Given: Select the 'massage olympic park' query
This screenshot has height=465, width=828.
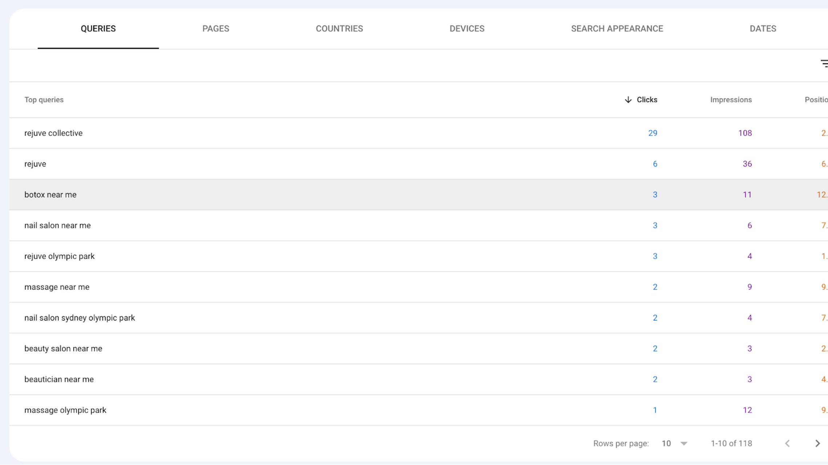Looking at the screenshot, I should (x=65, y=410).
